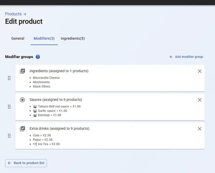Add a new modifier group
The width and height of the screenshot is (215, 173).
click(x=186, y=57)
